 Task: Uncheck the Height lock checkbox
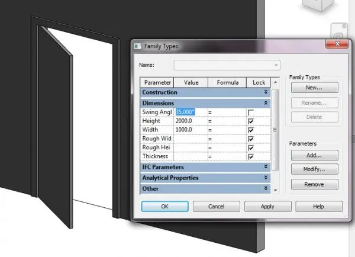click(x=251, y=121)
